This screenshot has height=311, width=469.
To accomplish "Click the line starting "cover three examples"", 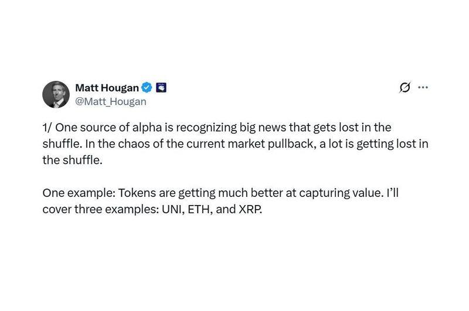I will tap(151, 209).
